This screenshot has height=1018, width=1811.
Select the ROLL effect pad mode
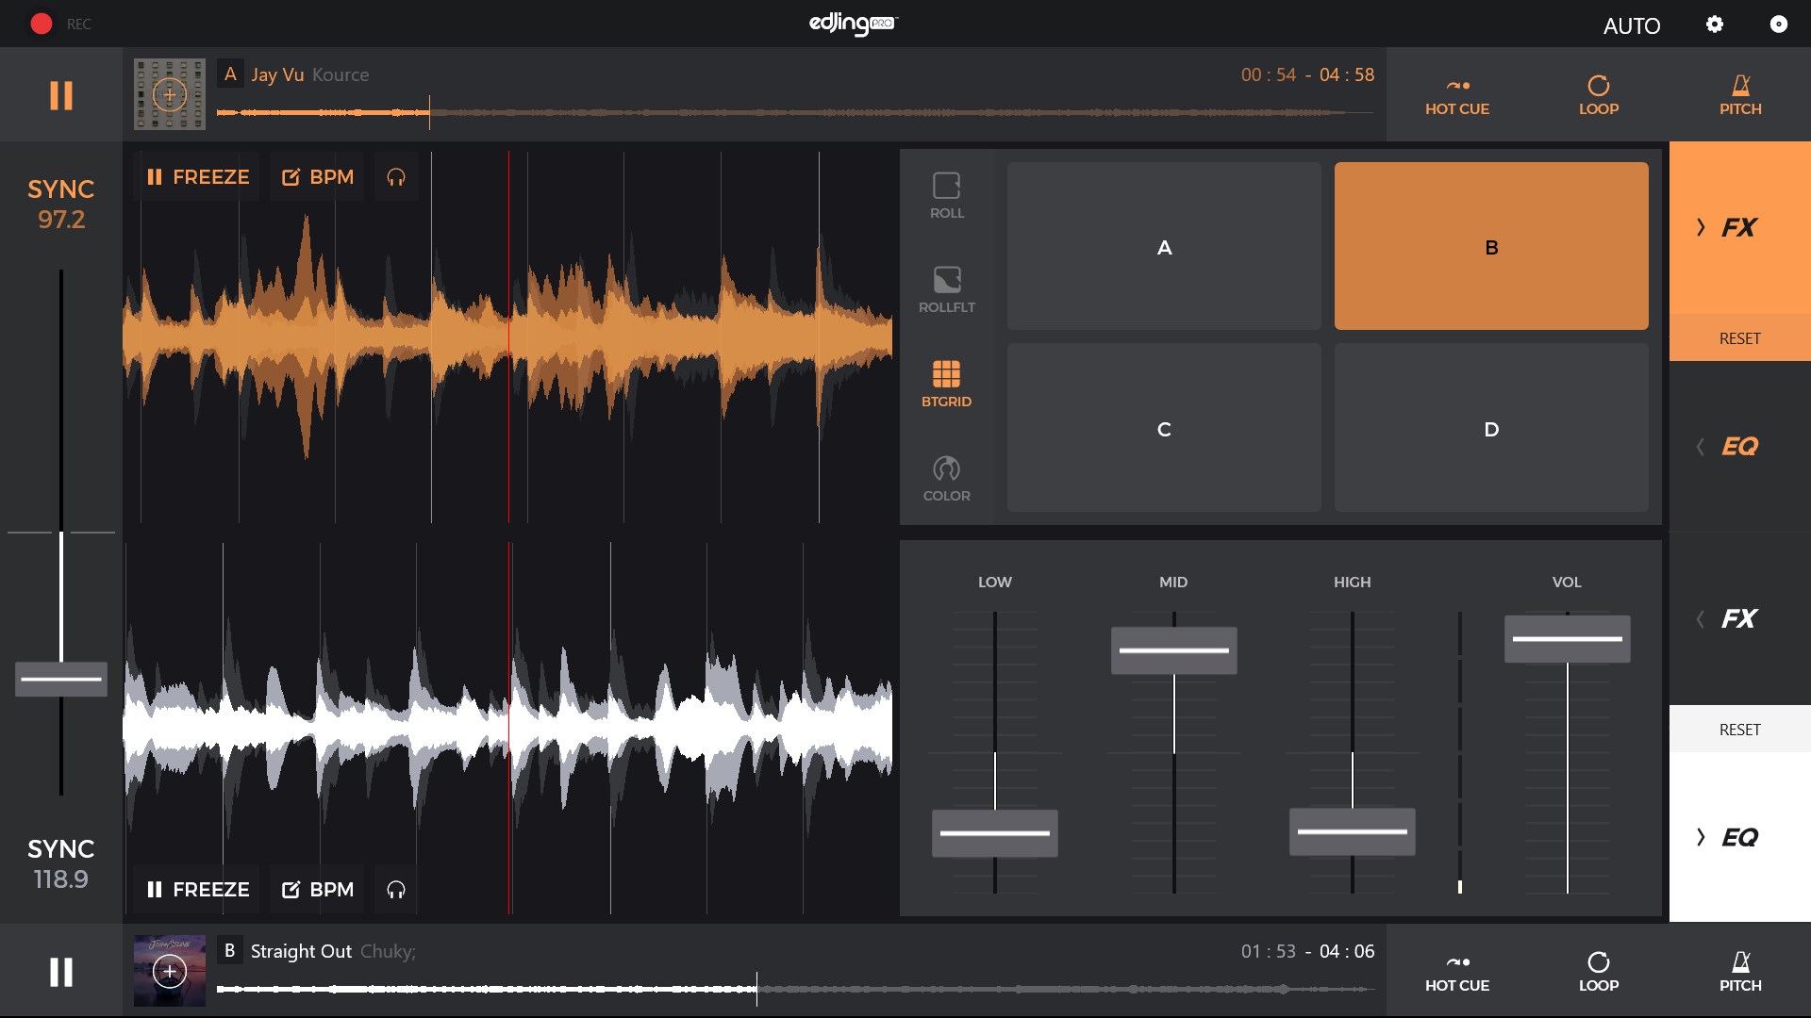(x=946, y=193)
